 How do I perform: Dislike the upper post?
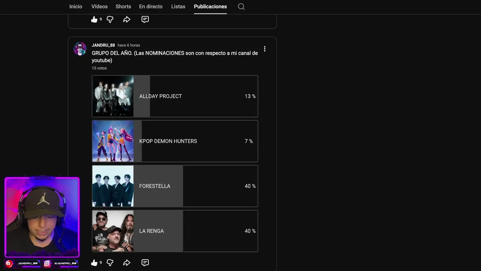coord(110,19)
